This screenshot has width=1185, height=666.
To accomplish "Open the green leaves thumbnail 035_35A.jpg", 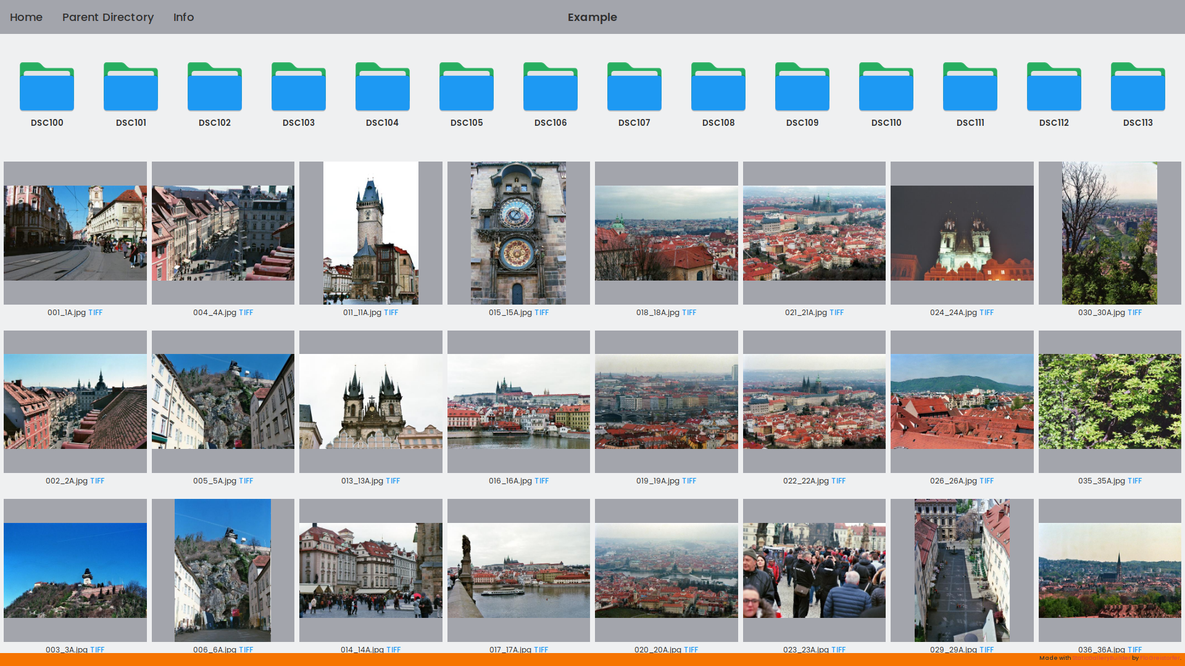I will (x=1110, y=401).
